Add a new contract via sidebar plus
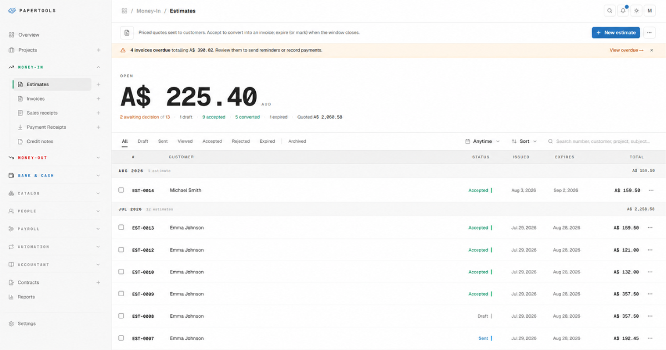Viewport: 666px width, 350px height. (x=99, y=282)
